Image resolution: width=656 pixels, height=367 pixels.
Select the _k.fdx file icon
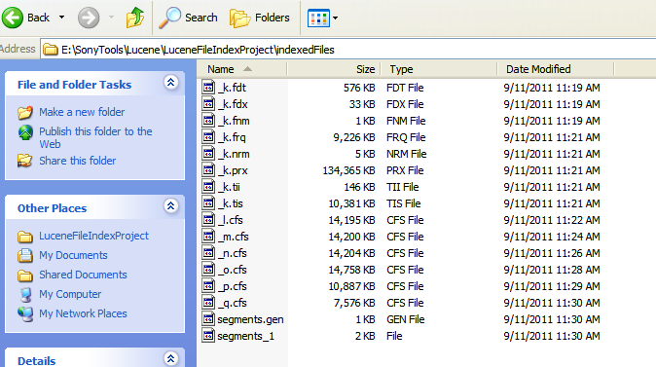208,103
